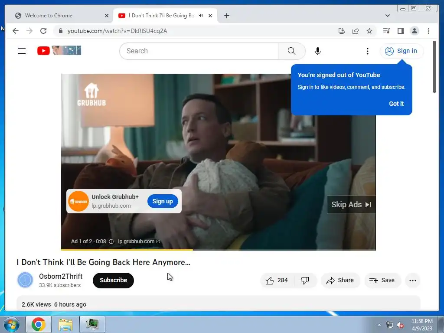Save video to playlist
The width and height of the screenshot is (444, 333).
click(x=382, y=281)
